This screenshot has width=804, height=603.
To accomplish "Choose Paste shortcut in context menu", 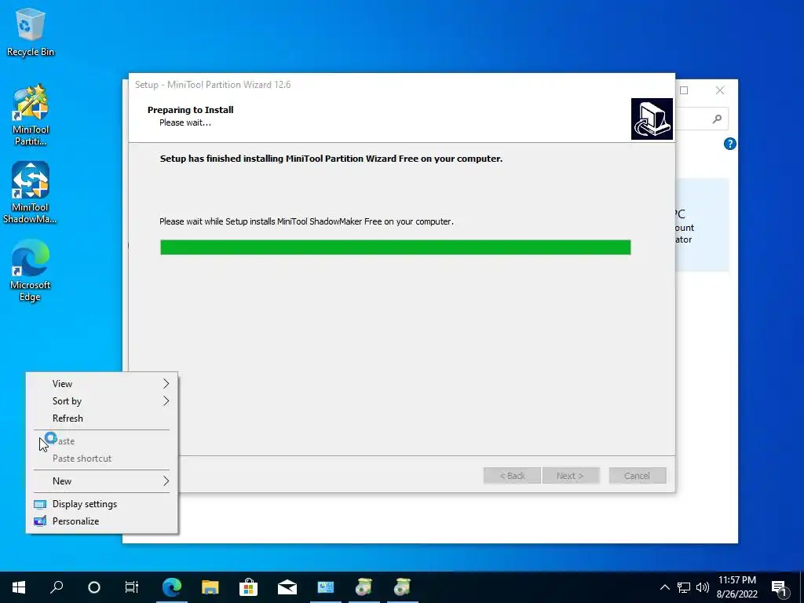I will [101, 459].
